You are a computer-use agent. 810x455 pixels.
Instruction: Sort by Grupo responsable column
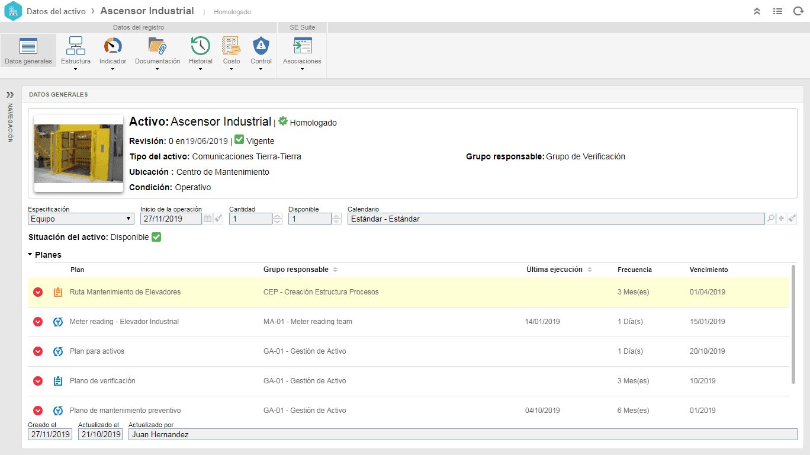pos(300,270)
